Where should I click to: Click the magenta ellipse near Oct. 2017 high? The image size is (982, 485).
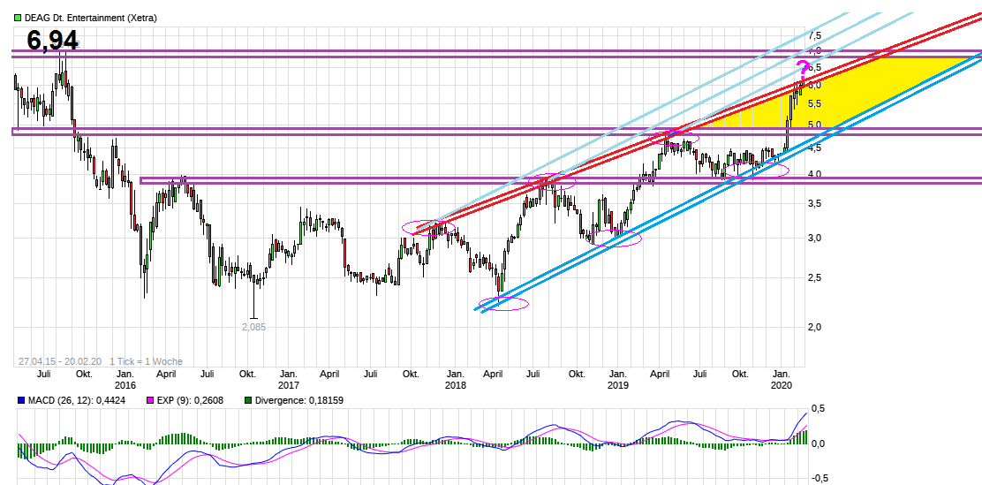click(429, 227)
